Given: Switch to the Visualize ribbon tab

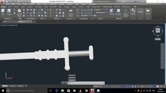Looking at the screenshot, I should pyautogui.click(x=30, y=7).
